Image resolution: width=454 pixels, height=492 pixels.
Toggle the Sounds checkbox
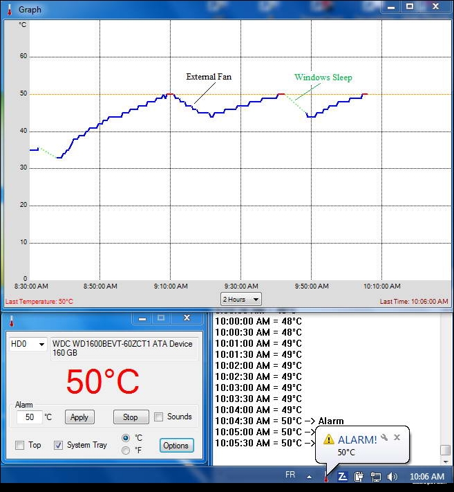(158, 417)
